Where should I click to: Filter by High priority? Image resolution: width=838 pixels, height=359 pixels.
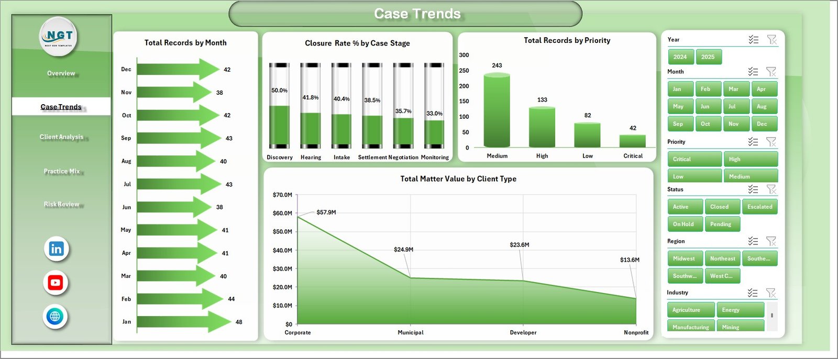tap(751, 159)
